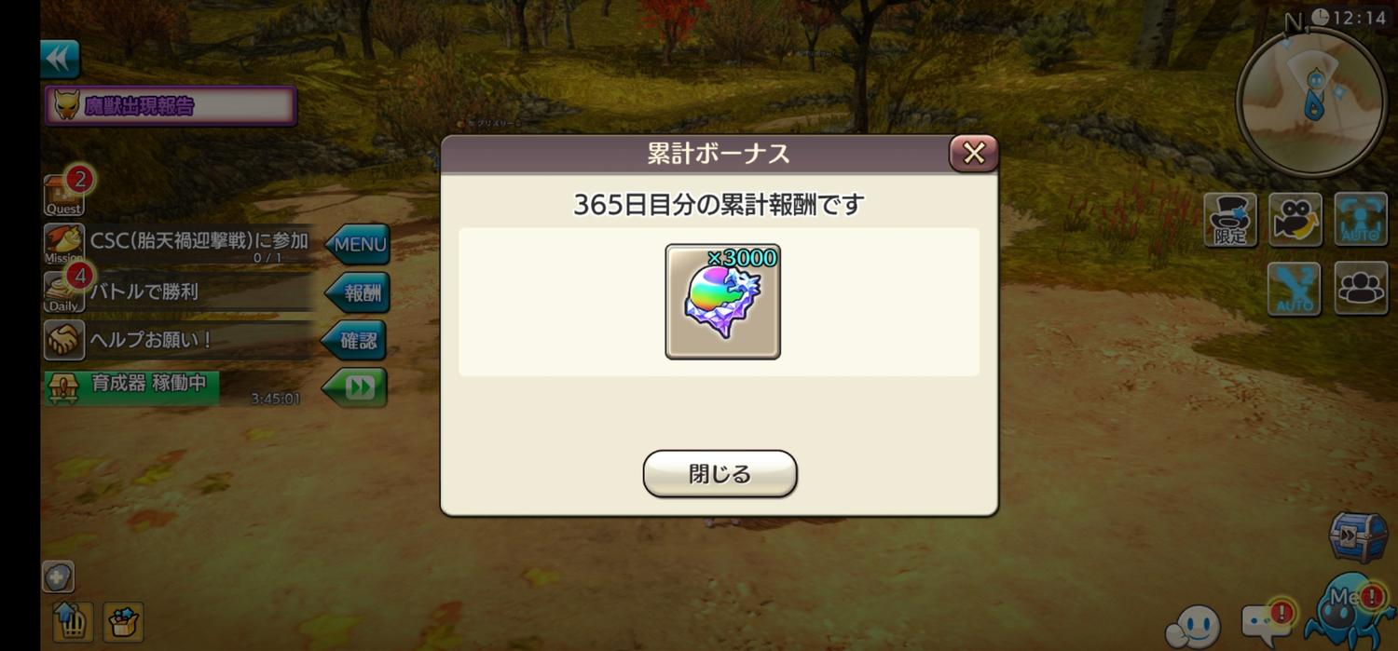Open the 報酬 rewards button
The image size is (1398, 651).
tap(357, 292)
